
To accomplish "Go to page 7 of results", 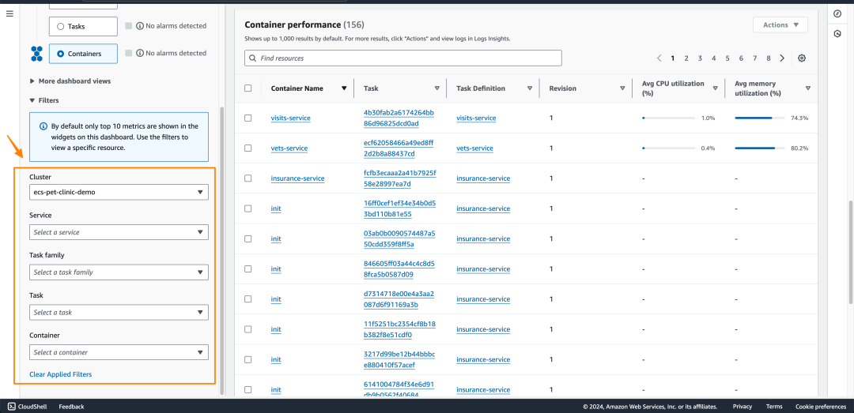I will click(755, 58).
